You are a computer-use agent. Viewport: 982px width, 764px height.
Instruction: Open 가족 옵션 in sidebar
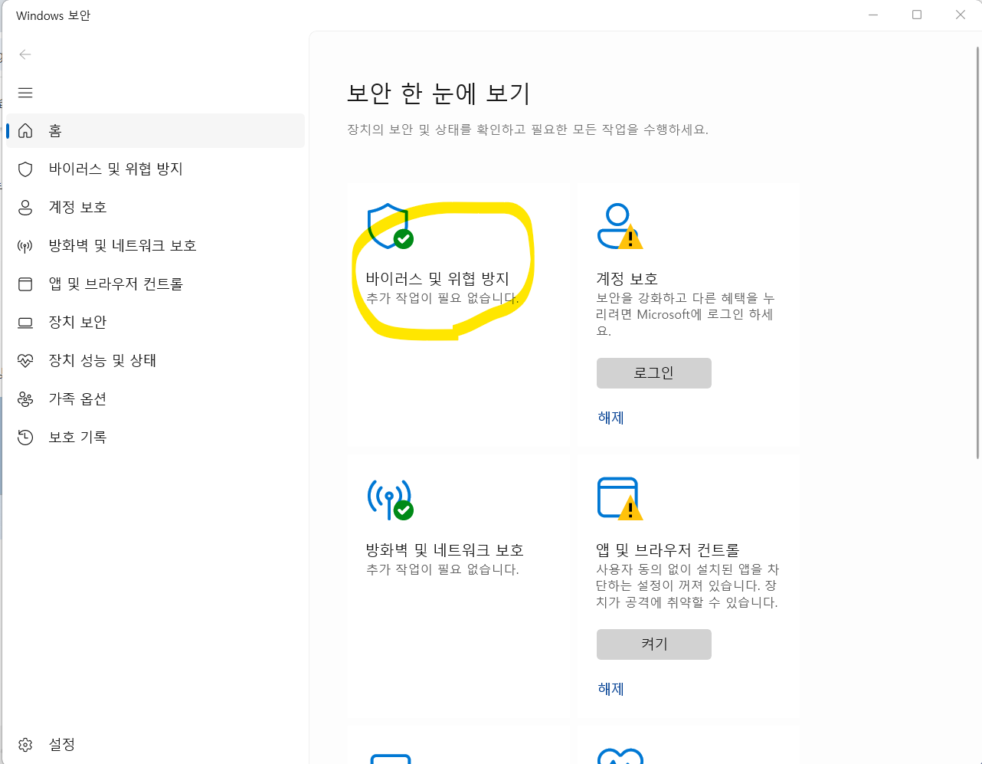[x=155, y=399]
